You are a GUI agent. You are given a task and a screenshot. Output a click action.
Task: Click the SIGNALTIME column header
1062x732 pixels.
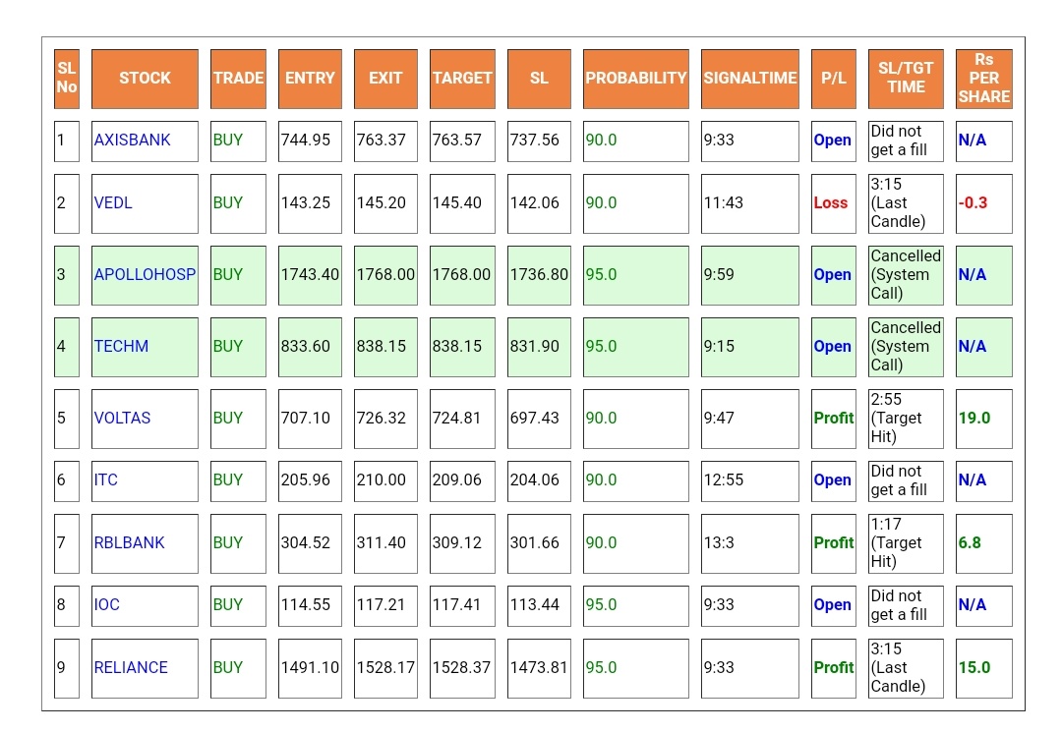pos(749,79)
